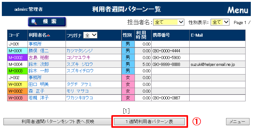The height and width of the screenshot is (129, 253).
Task: Click the 鈴木 一郎 name link
Action: [x=38, y=71]
